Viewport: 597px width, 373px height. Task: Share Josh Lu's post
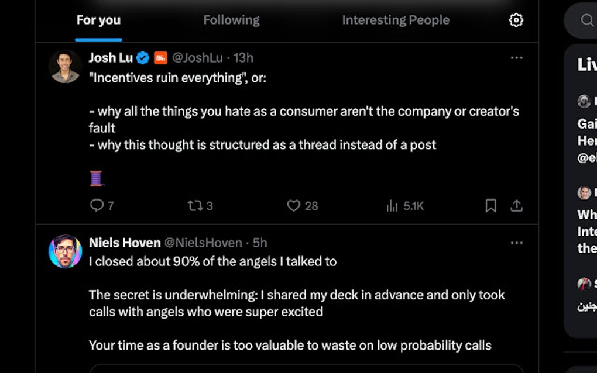[x=516, y=206]
